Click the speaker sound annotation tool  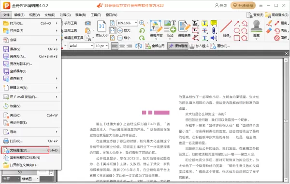click(x=214, y=38)
